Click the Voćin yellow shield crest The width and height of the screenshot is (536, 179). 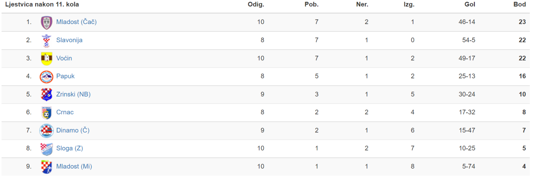[46, 59]
